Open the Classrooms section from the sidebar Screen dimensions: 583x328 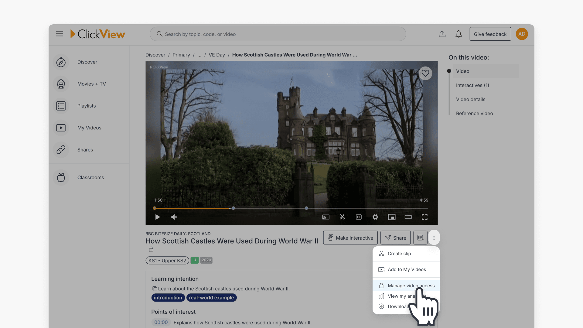(x=90, y=177)
